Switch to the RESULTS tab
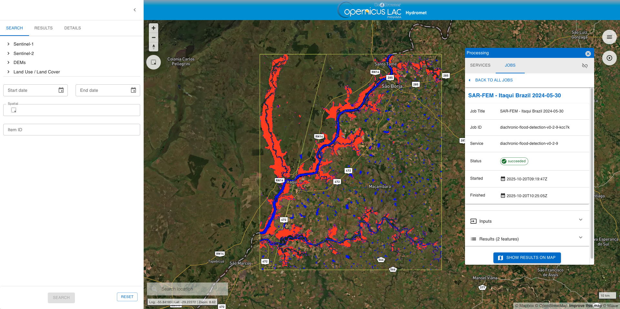The height and width of the screenshot is (309, 620). 44,28
